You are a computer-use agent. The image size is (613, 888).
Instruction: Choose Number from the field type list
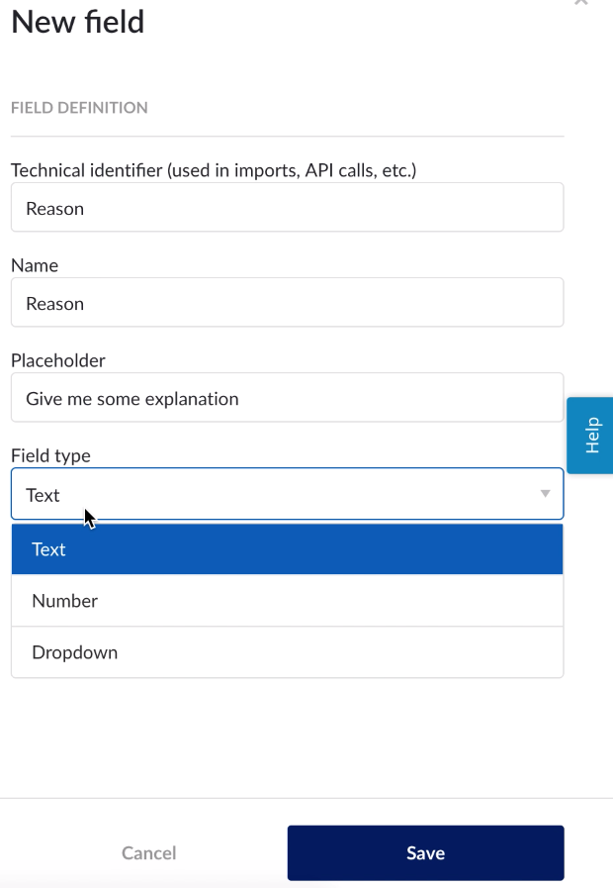pos(287,601)
